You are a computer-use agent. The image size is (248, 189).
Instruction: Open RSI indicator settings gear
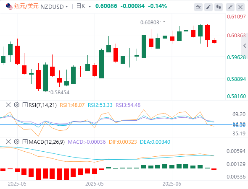pyautogui.click(x=17, y=105)
